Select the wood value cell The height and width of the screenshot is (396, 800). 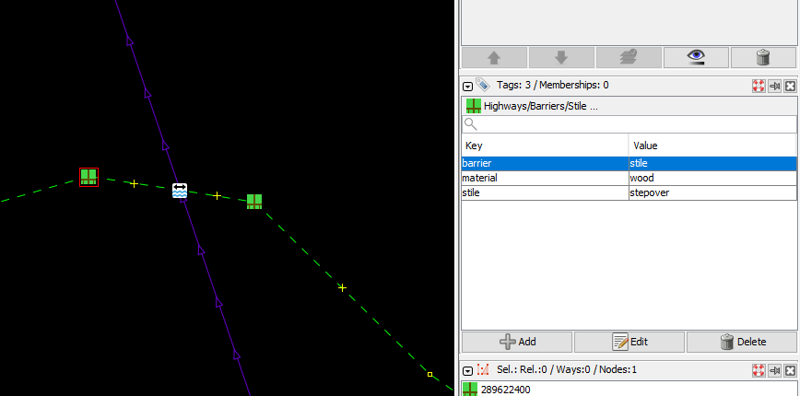click(x=712, y=179)
